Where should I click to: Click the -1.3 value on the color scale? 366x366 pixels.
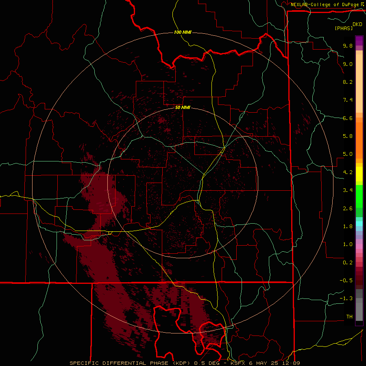coord(346,298)
